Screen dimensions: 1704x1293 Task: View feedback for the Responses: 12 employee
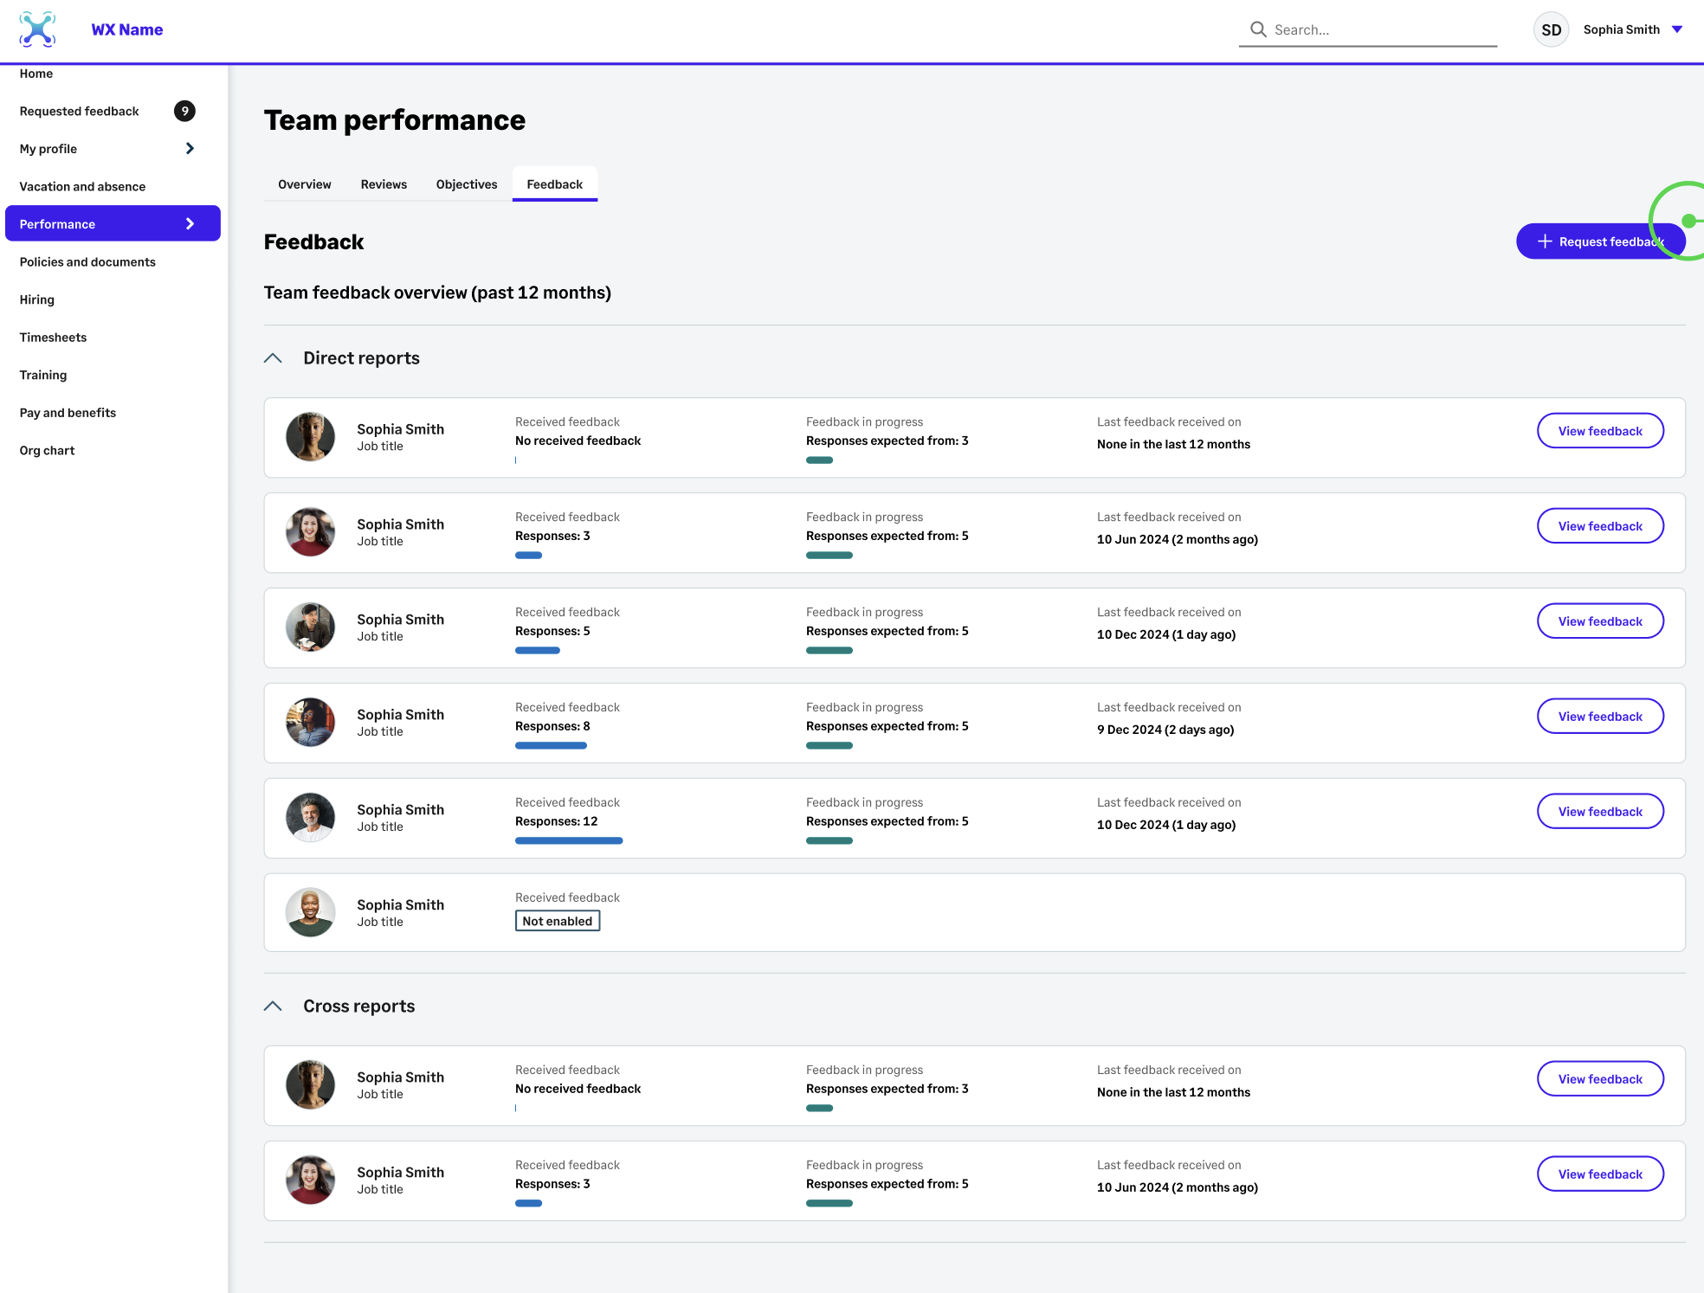tap(1600, 812)
